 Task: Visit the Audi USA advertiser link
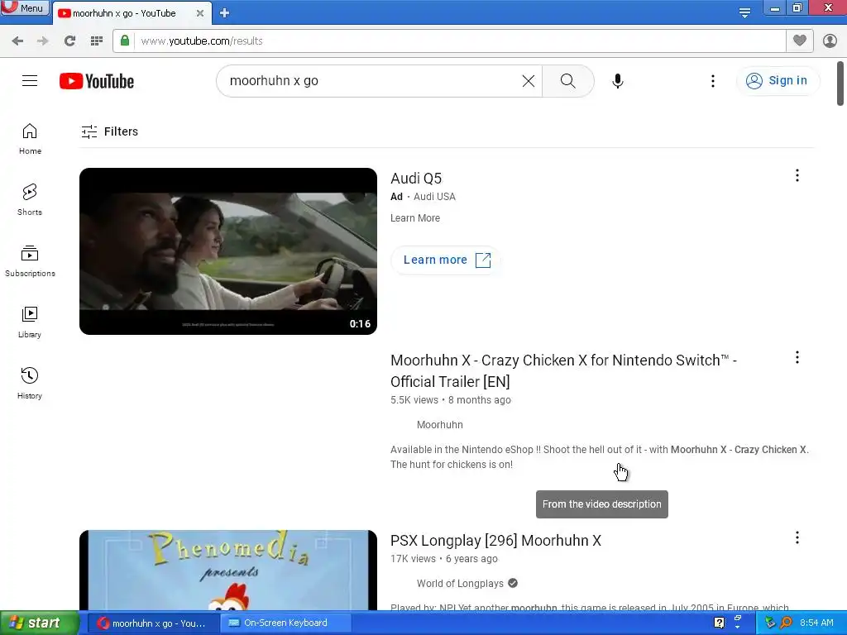[x=434, y=197]
